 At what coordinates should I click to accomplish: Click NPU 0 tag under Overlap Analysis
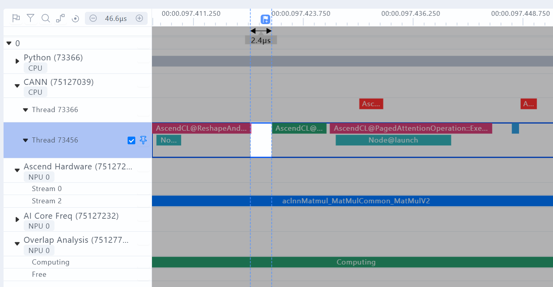pos(39,250)
